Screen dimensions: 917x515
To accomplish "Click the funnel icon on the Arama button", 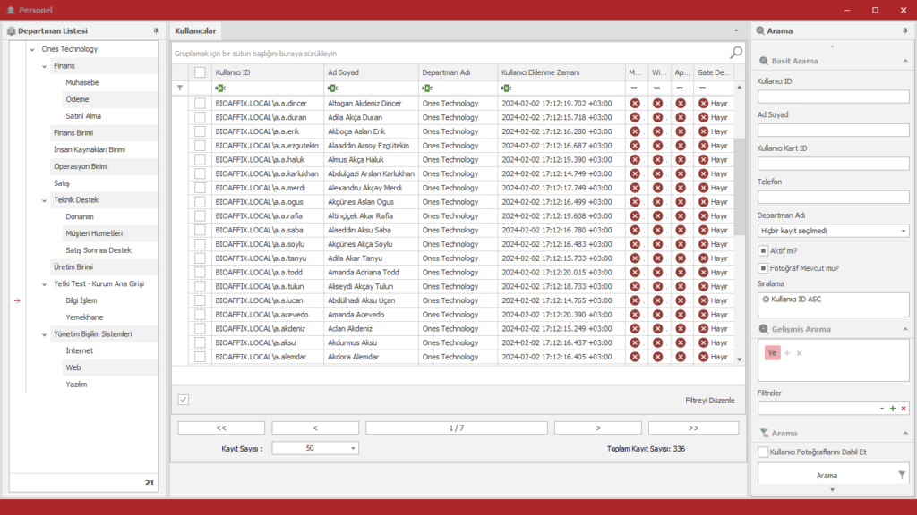I will coord(902,476).
